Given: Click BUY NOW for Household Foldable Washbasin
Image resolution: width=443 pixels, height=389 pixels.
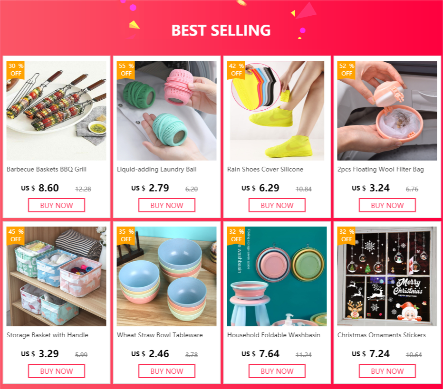Looking at the screenshot, I should (277, 371).
